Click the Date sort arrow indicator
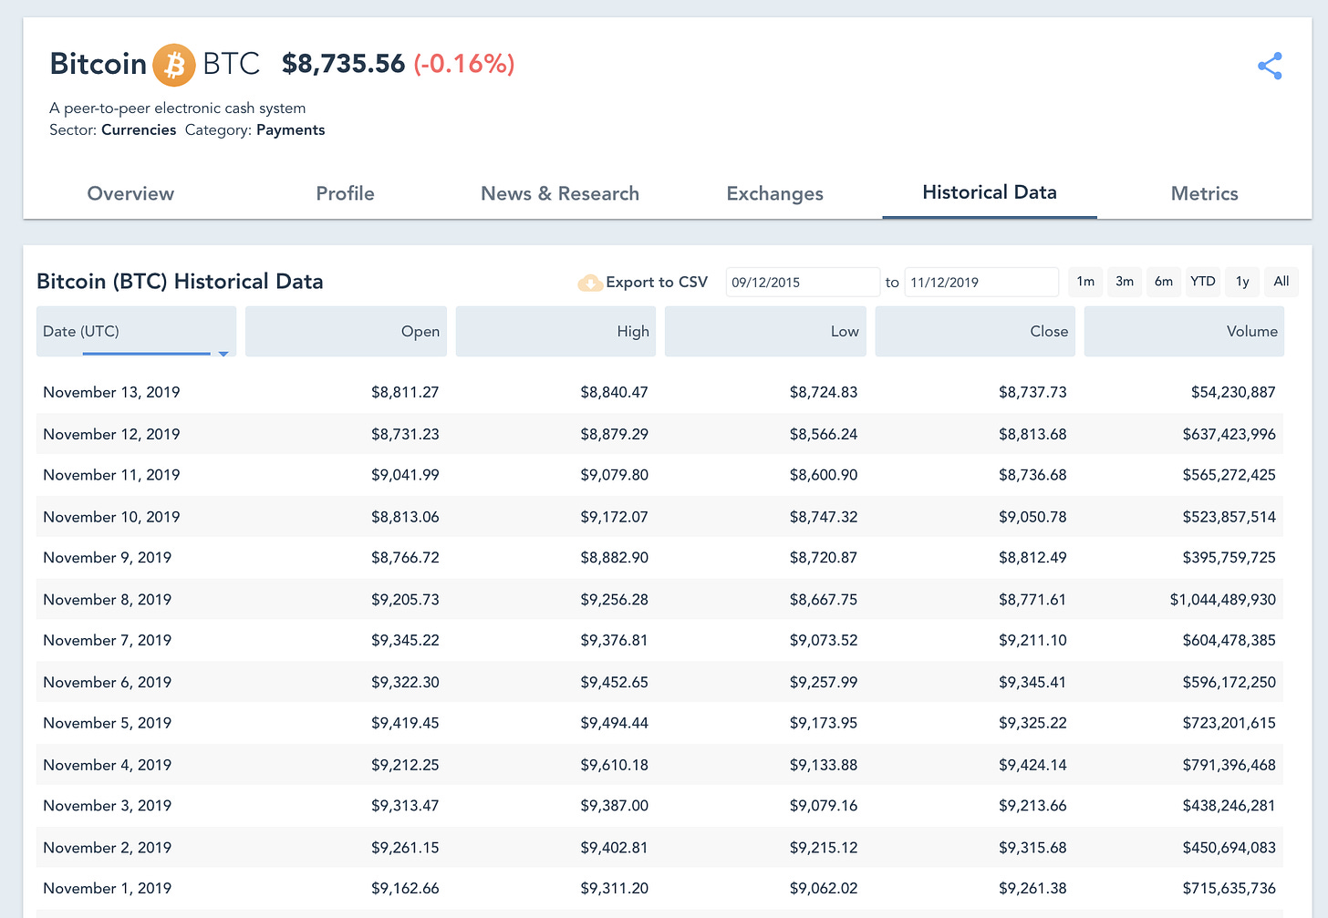Image resolution: width=1328 pixels, height=918 pixels. point(223,354)
